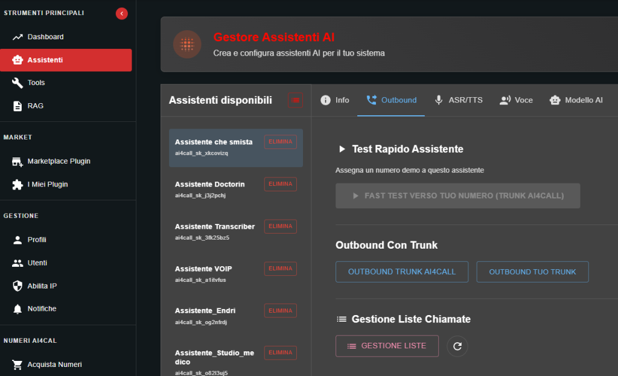Image resolution: width=618 pixels, height=376 pixels.
Task: Go to I Miei Plugin
Action: click(47, 184)
